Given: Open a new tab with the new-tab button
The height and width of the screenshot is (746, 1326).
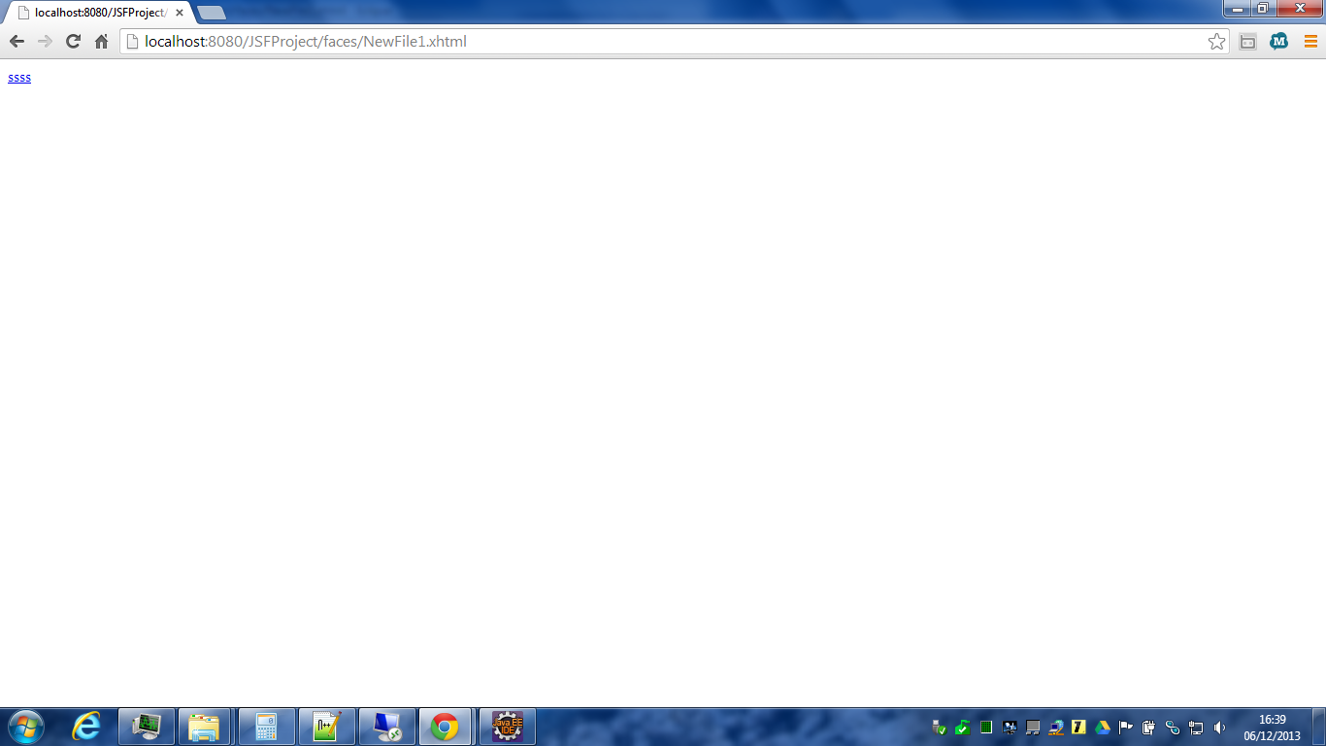Looking at the screenshot, I should (x=211, y=13).
